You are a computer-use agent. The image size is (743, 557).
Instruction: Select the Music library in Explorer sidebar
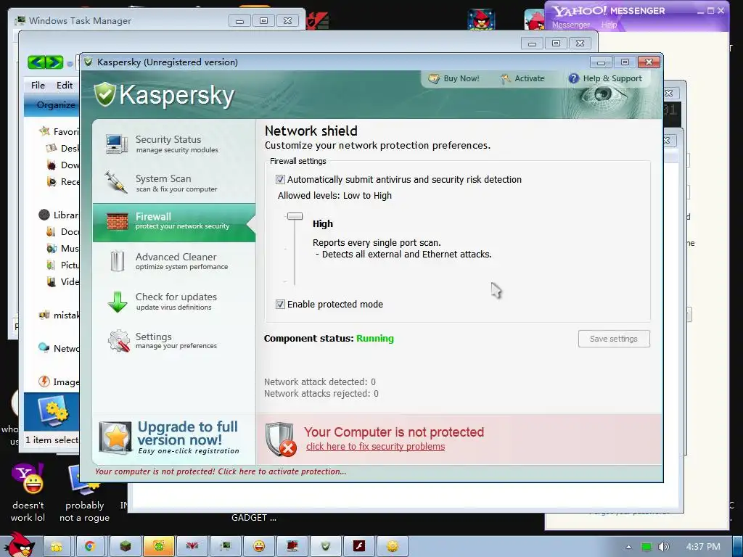62,248
